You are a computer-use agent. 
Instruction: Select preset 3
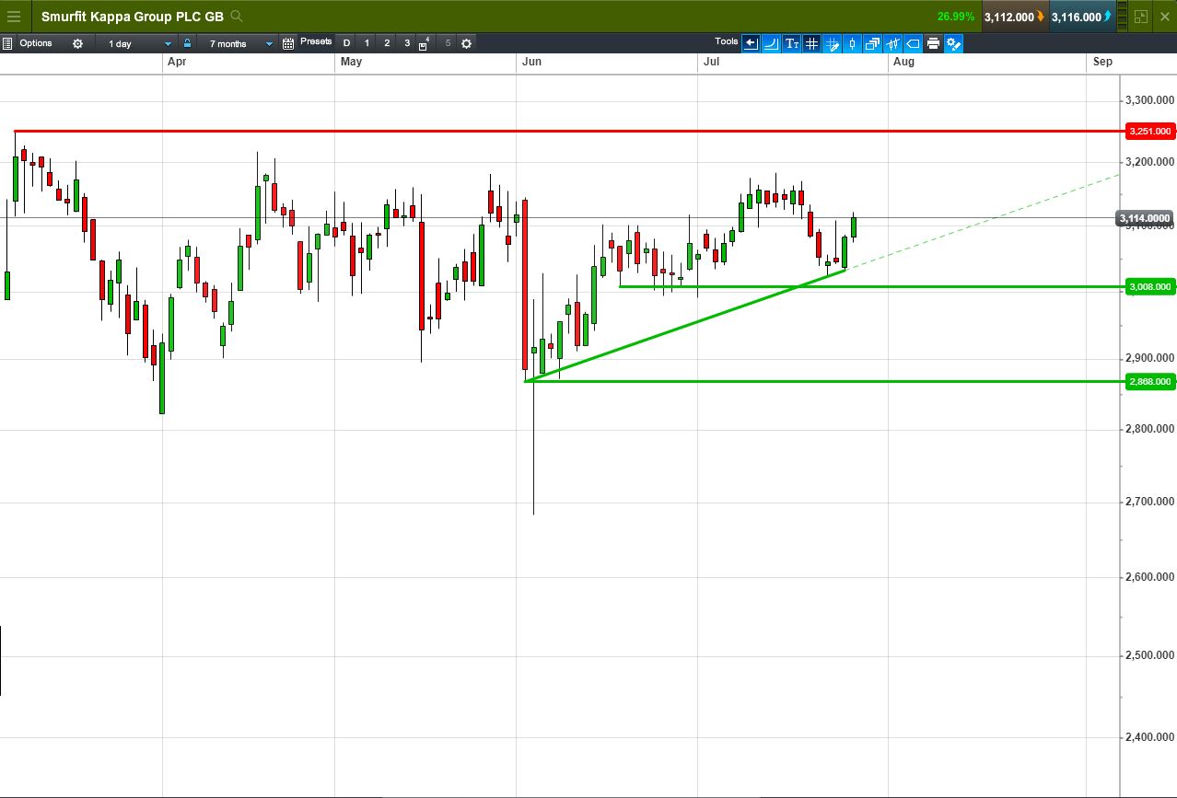point(407,43)
